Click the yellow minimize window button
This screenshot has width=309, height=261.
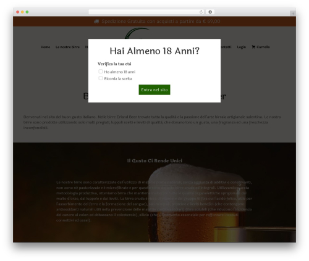click(x=22, y=12)
